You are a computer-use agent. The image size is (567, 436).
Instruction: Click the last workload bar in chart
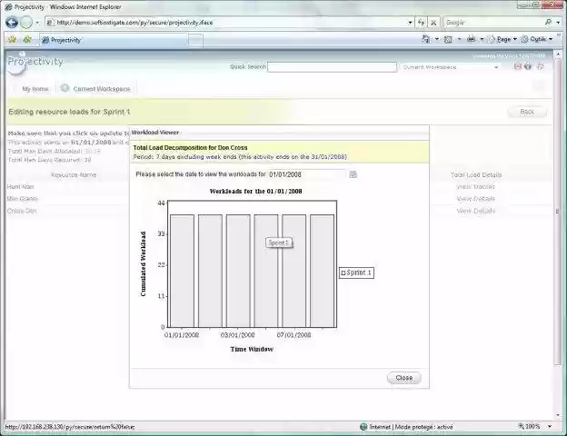coord(323,272)
